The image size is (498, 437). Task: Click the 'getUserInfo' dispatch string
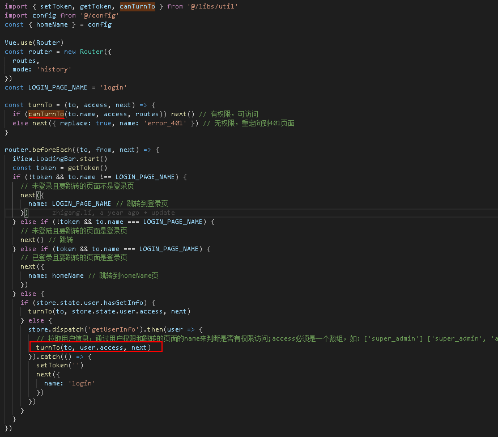coord(113,329)
